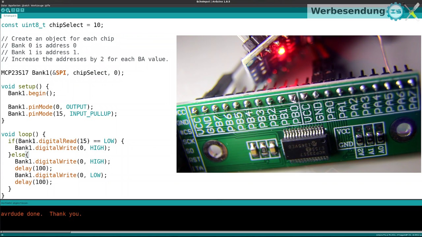Screen dimensions: 422x237
Task: Click the line "}else{" in the loop
Action: pos(18,155)
